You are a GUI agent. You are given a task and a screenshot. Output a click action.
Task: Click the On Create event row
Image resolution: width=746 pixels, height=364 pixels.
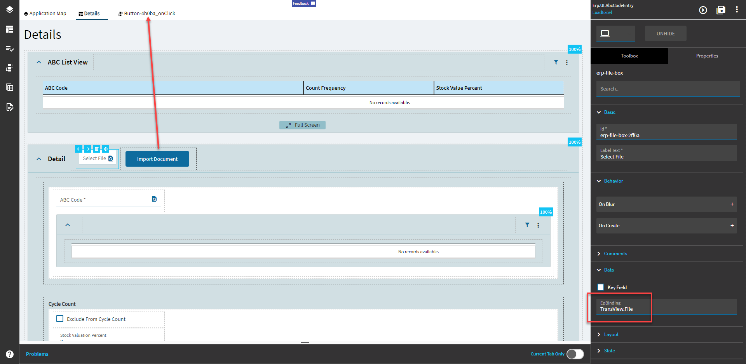pos(667,226)
